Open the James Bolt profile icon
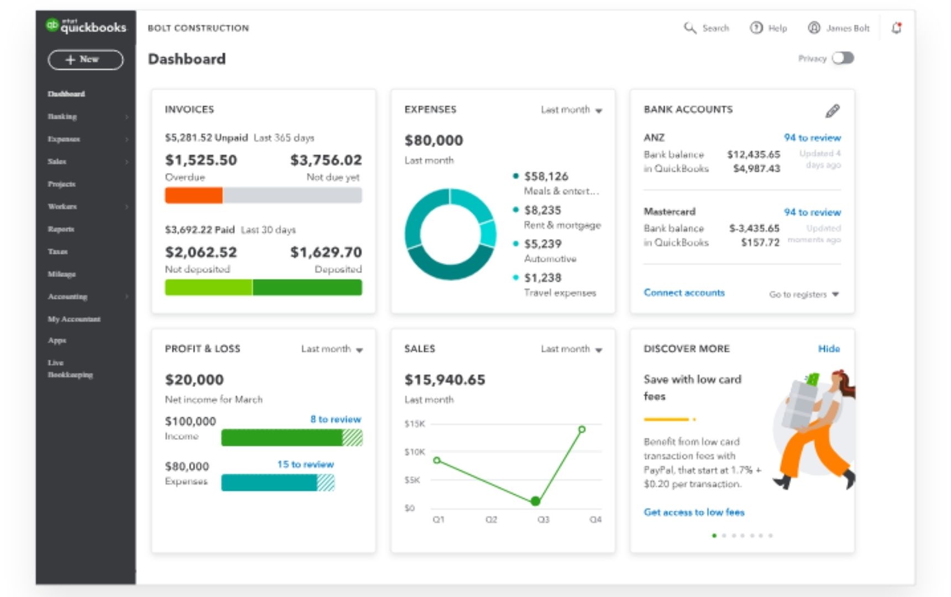 (x=814, y=28)
